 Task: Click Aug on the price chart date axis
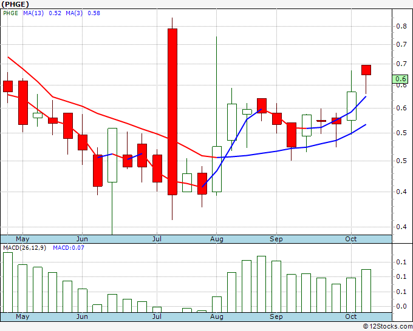[216, 239]
